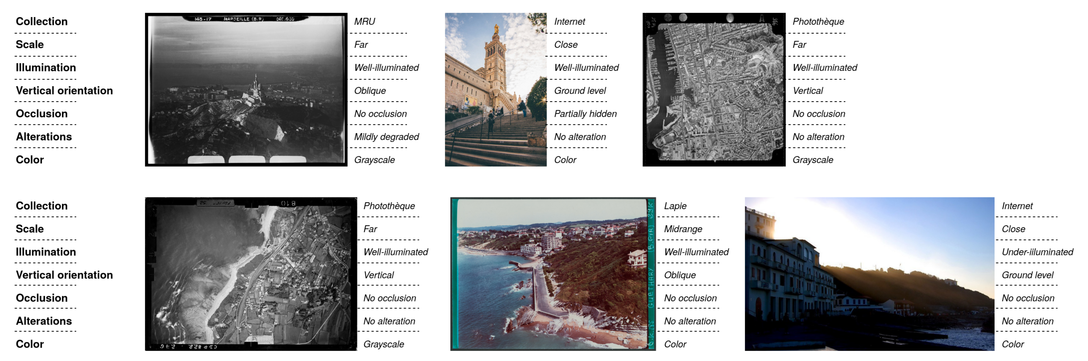Image resolution: width=1088 pixels, height=361 pixels.
Task: Click the top-row Scale heading
Action: coord(30,45)
